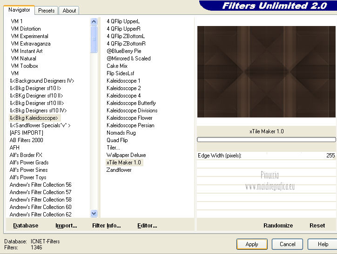Open Filter Info...
Viewport: 337px width, 254px height.
[107, 226]
